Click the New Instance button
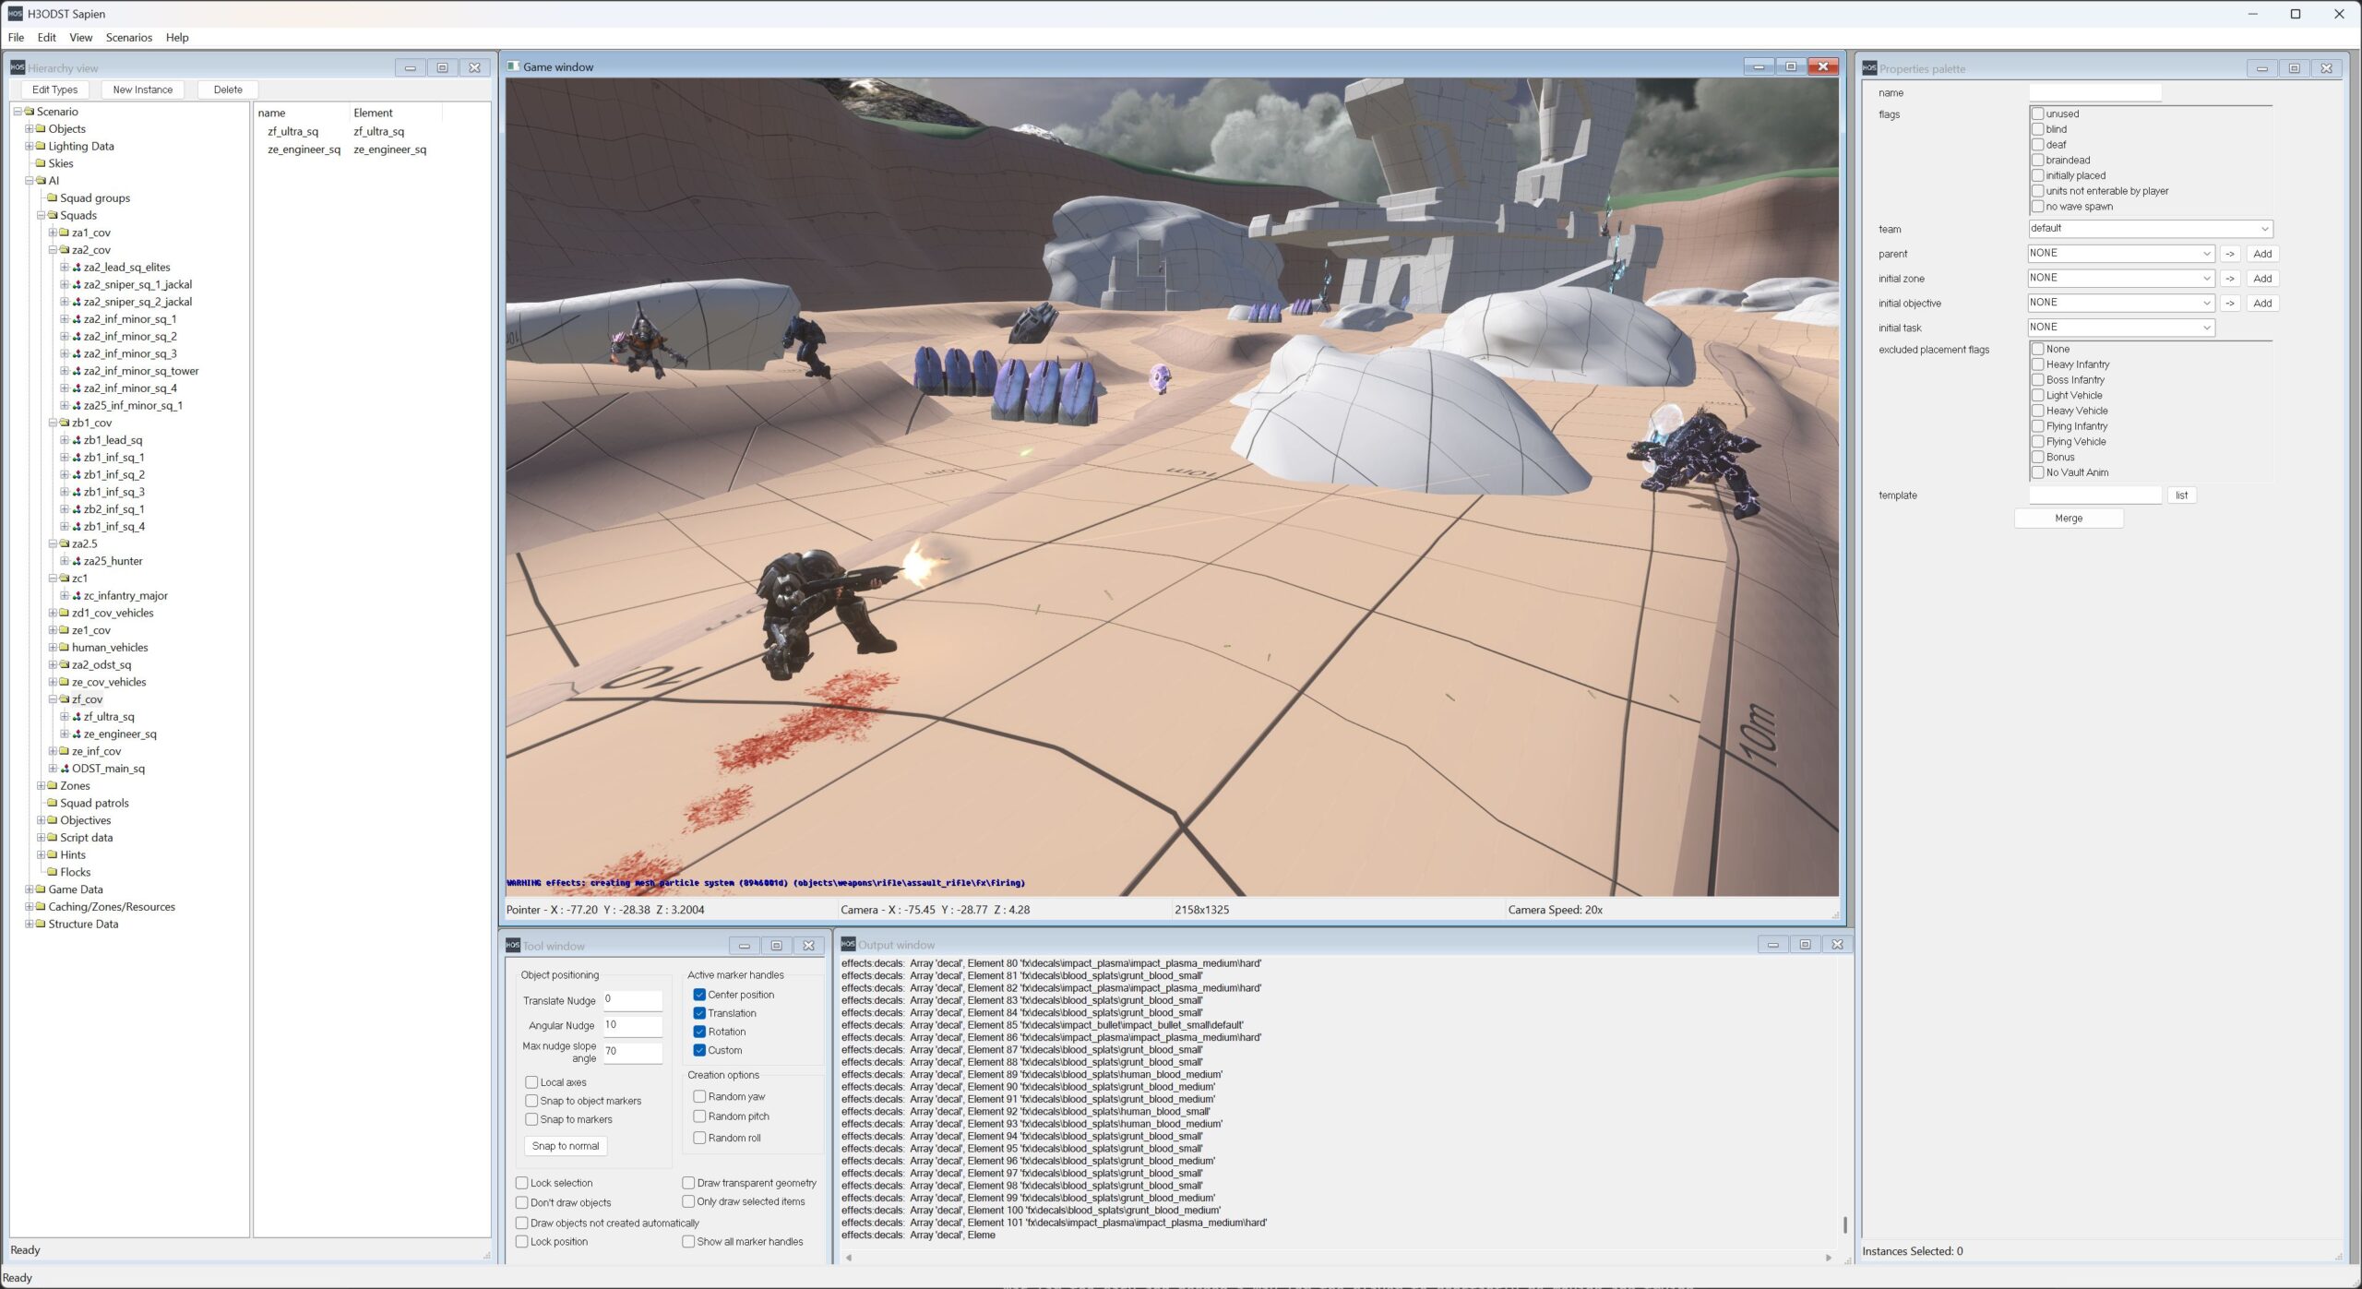Screen dimensions: 2362x1289 (142, 90)
